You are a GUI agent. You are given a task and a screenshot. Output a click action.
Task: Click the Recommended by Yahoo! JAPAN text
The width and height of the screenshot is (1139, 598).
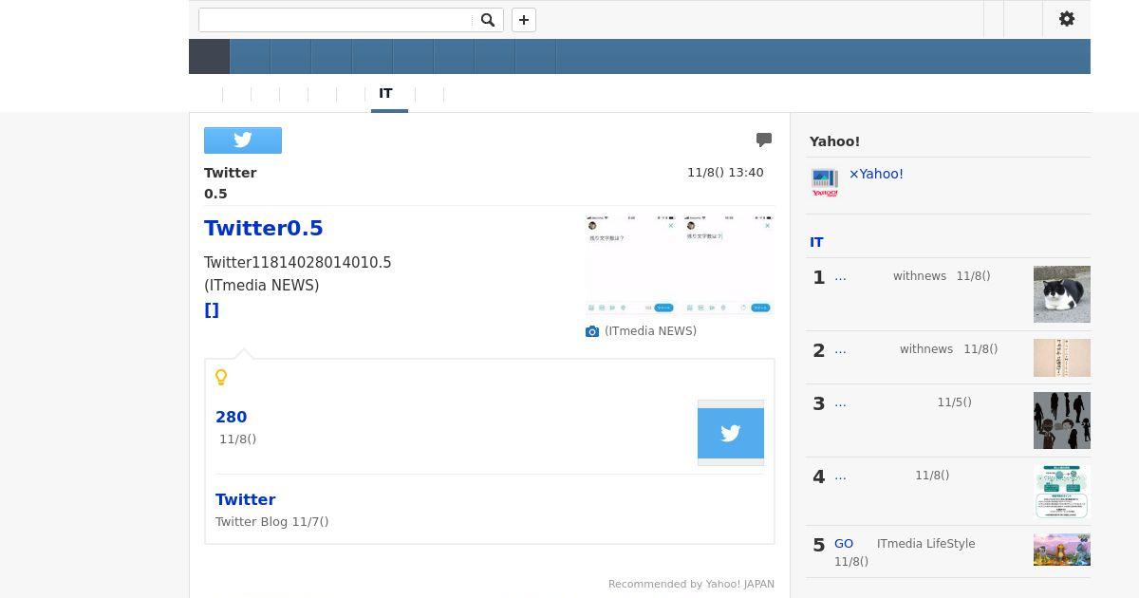click(x=691, y=585)
